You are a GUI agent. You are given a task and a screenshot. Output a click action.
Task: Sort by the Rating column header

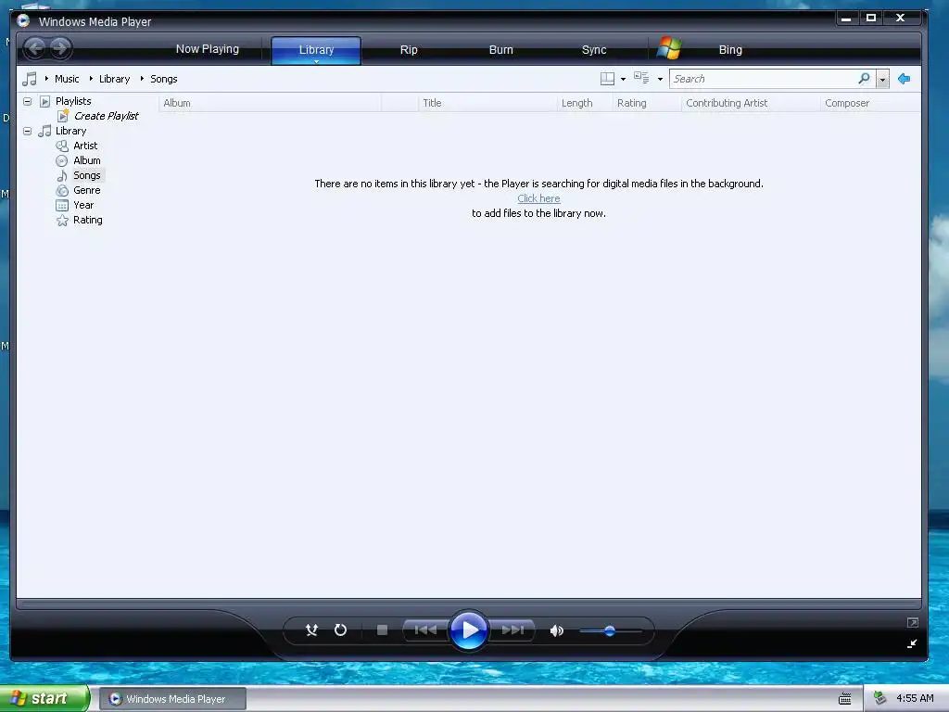point(647,103)
